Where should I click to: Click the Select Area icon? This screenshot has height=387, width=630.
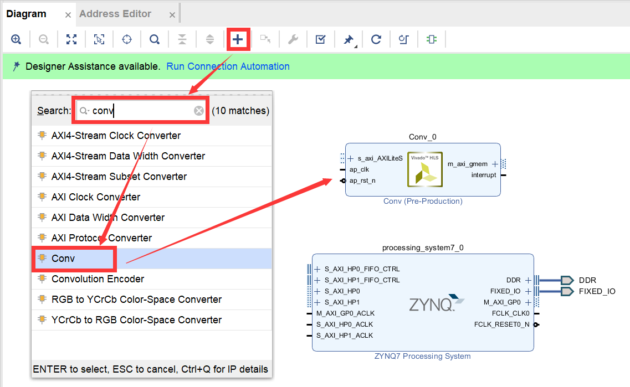[x=99, y=39]
